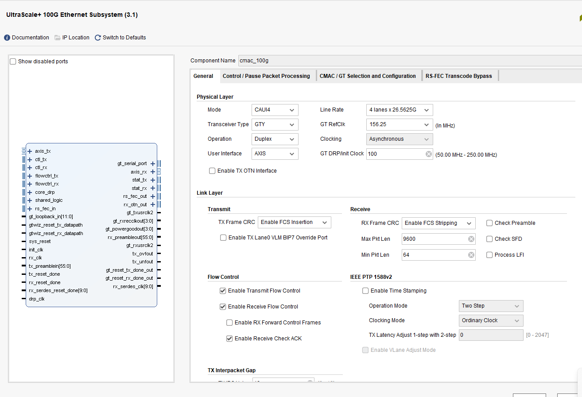The width and height of the screenshot is (582, 397).
Task: Clear the Min Pkt Len value
Action: [471, 255]
